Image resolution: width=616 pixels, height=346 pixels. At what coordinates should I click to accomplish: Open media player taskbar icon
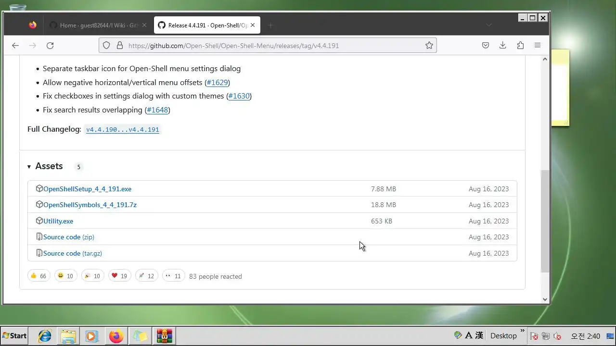(92, 335)
